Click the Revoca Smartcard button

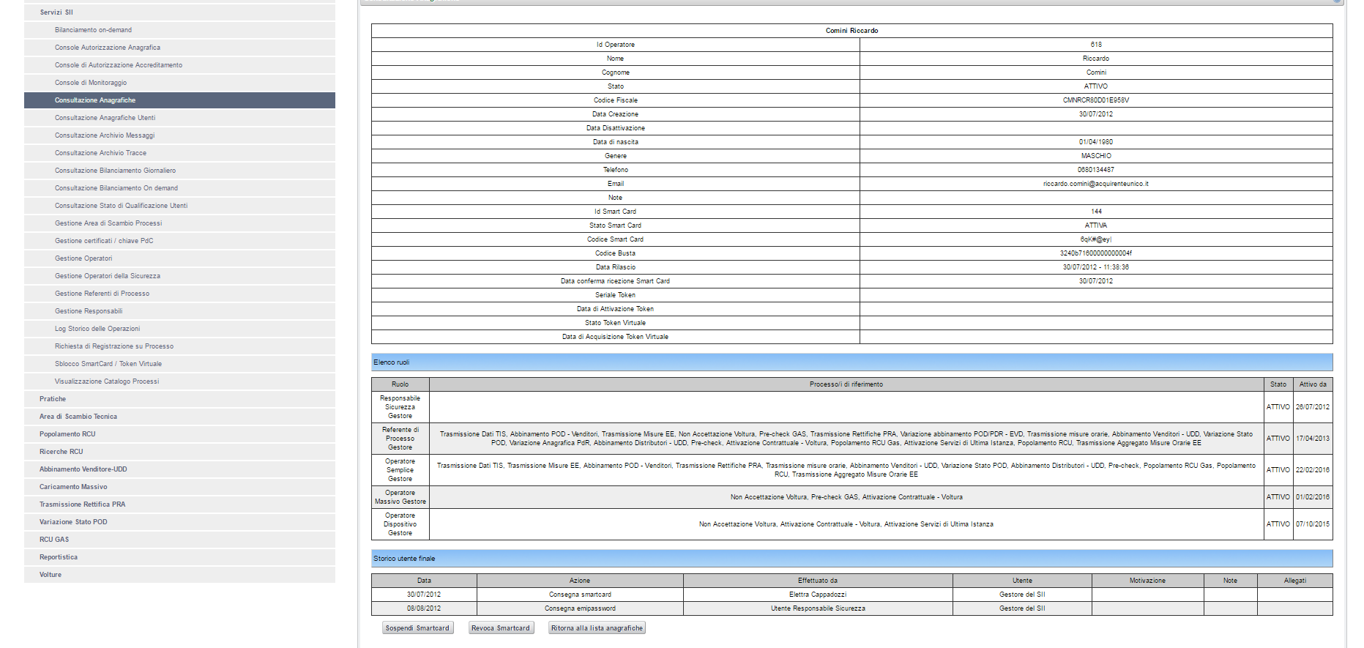point(501,628)
